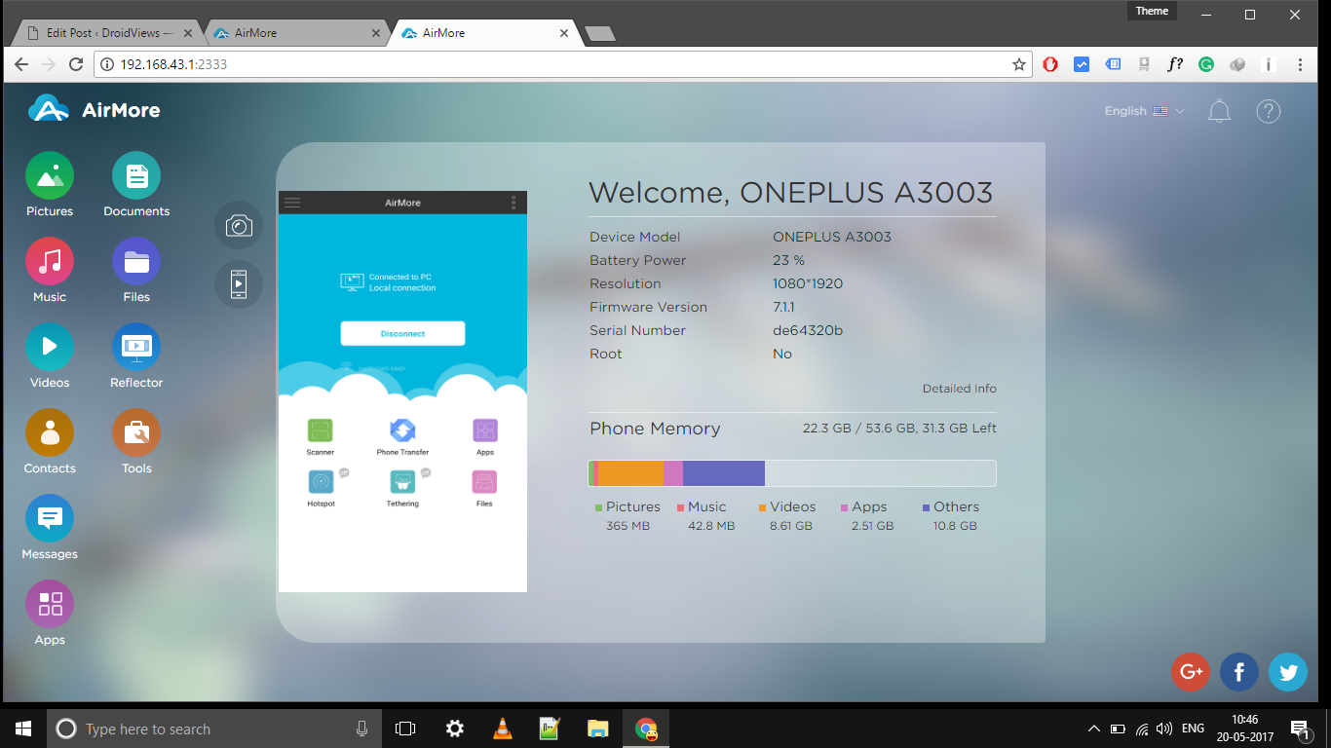Start phone screen recording icon
This screenshot has height=748, width=1331.
click(239, 284)
